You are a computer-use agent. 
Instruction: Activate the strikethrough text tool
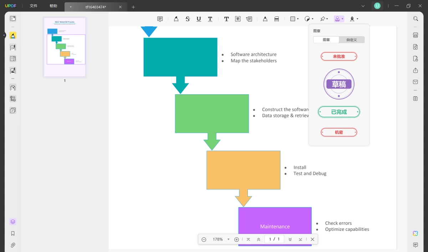pyautogui.click(x=188, y=19)
